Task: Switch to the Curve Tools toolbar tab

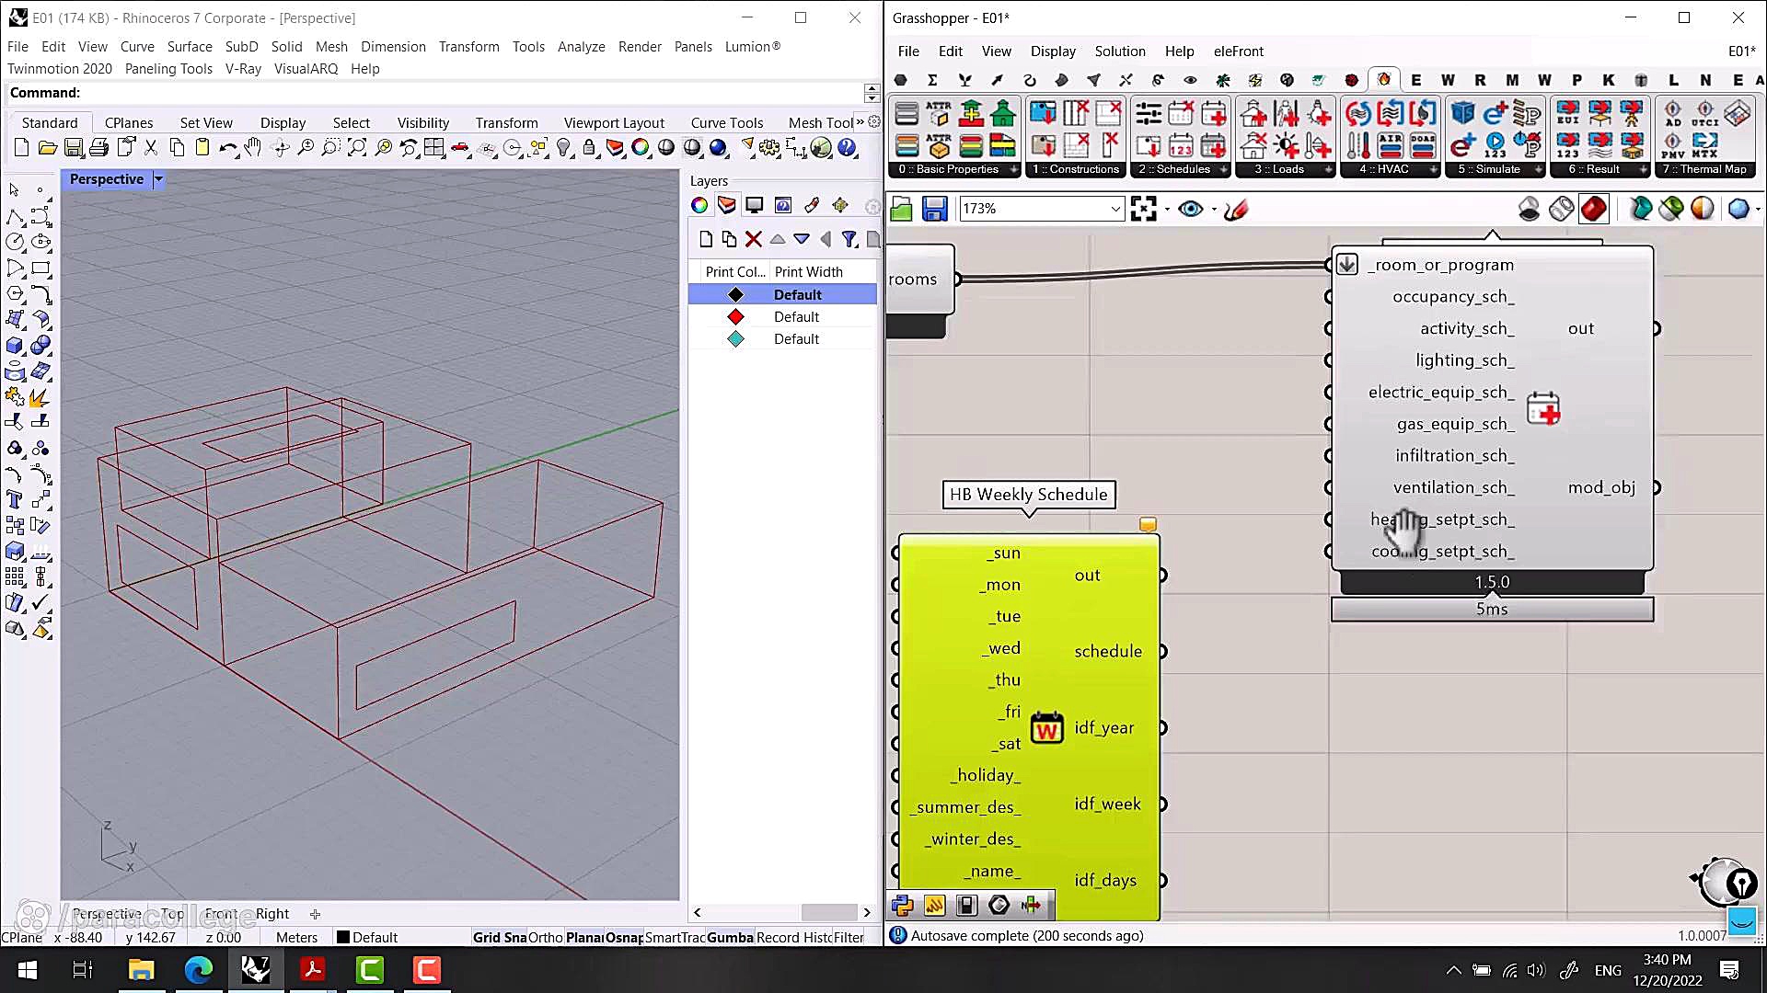Action: [x=726, y=122]
